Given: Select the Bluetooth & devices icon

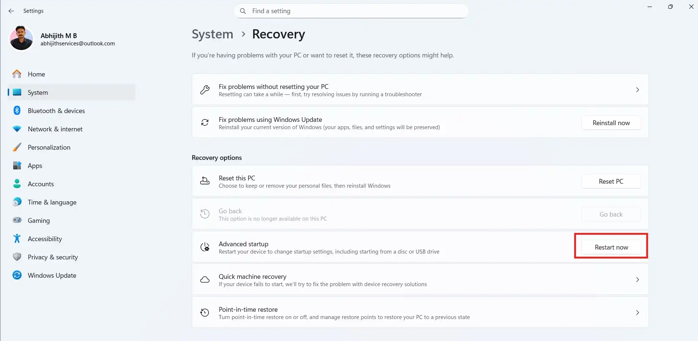Looking at the screenshot, I should point(17,110).
